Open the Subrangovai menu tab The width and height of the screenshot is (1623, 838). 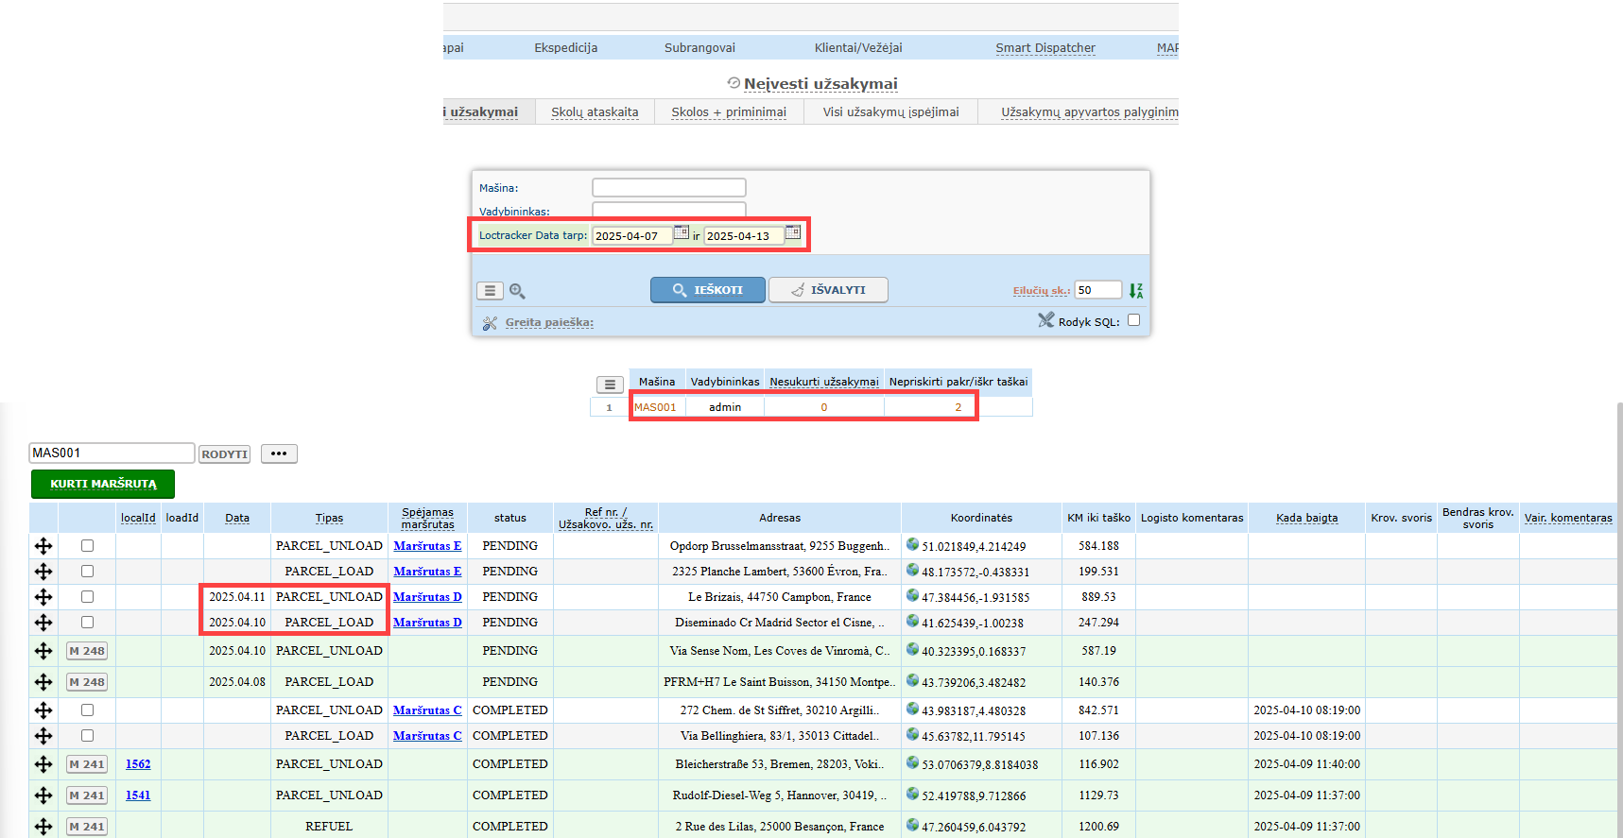tap(699, 48)
